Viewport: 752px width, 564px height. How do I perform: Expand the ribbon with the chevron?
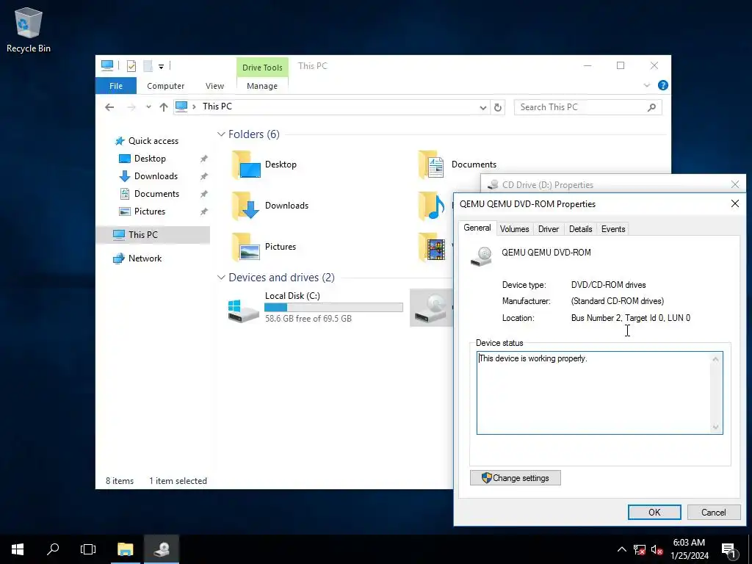point(646,85)
